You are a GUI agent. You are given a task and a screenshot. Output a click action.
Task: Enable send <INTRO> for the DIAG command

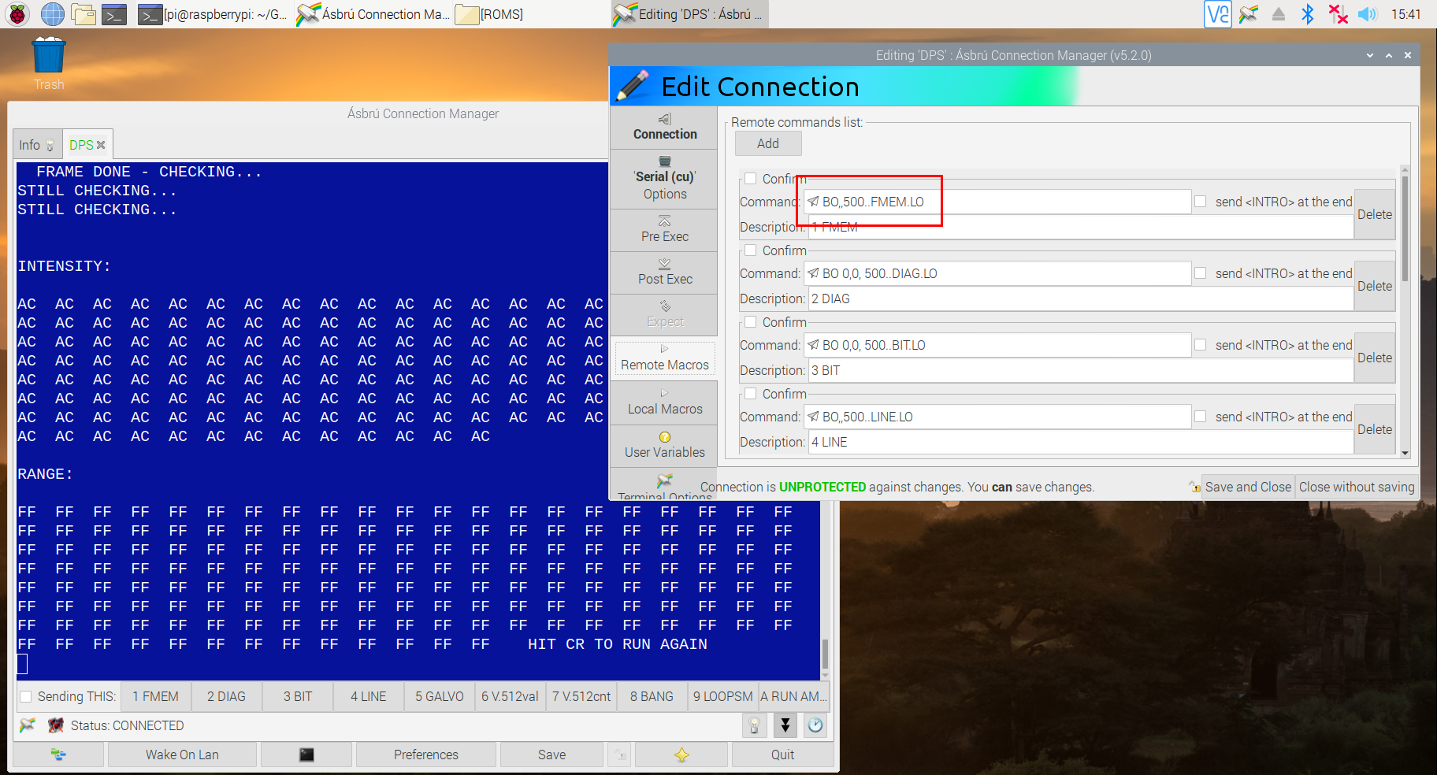pos(1200,273)
